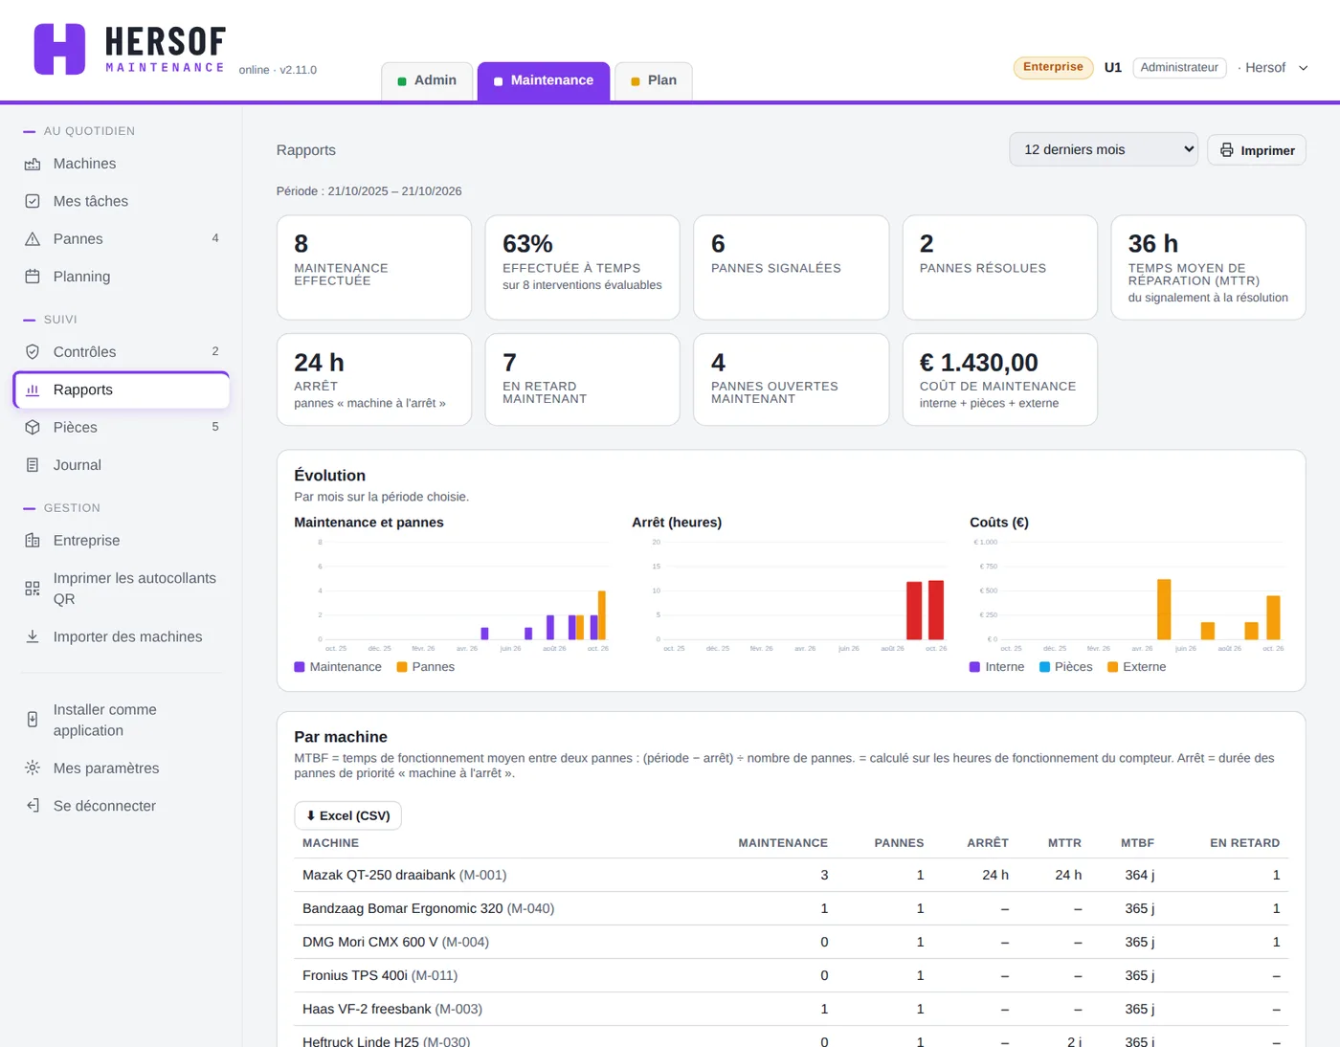Click the Mes paramètres gear icon

pos(33,768)
